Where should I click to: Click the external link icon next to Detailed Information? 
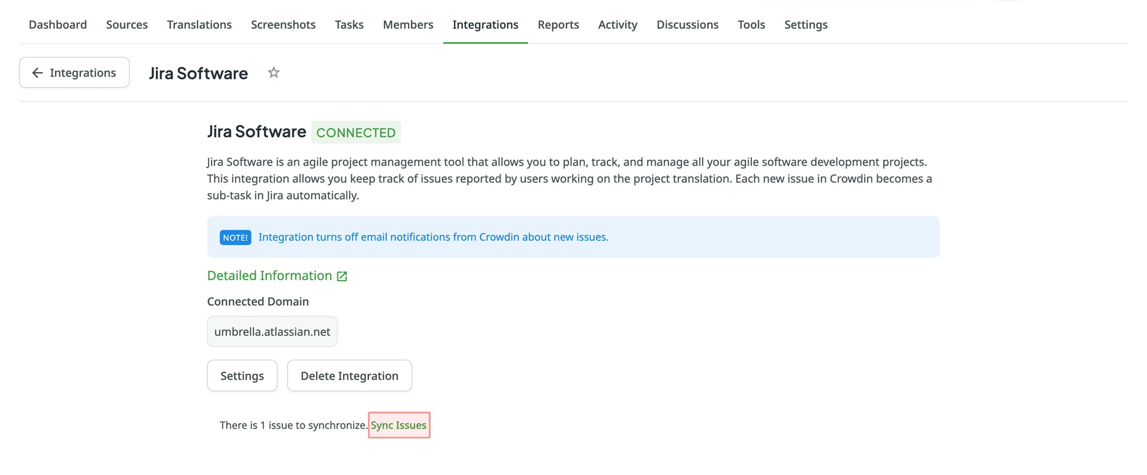click(342, 276)
